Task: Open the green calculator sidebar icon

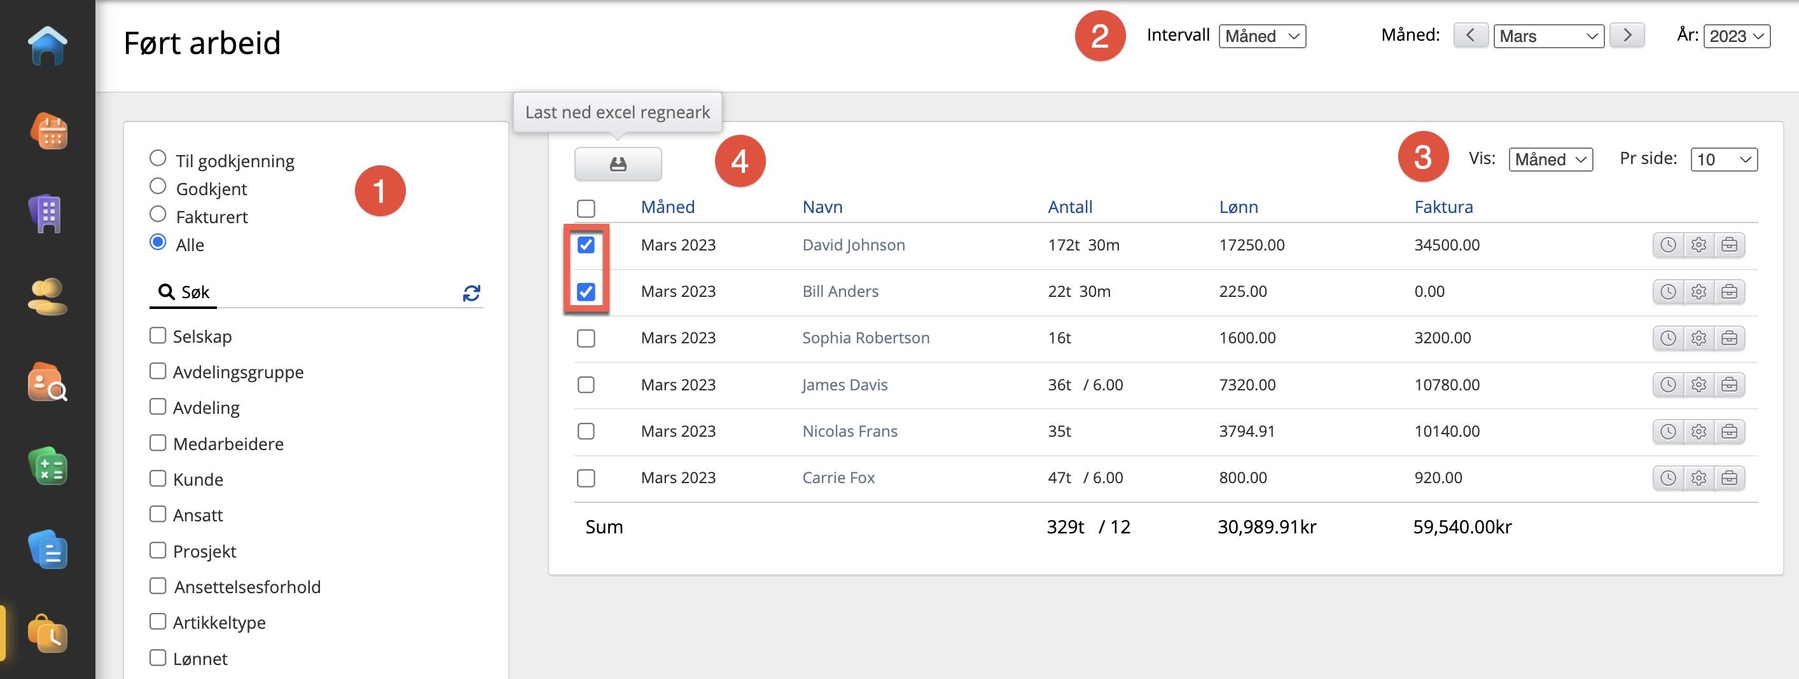Action: point(48,467)
